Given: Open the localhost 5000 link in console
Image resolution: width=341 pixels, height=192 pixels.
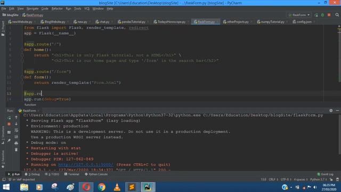Looking at the screenshot, I should point(86,165).
